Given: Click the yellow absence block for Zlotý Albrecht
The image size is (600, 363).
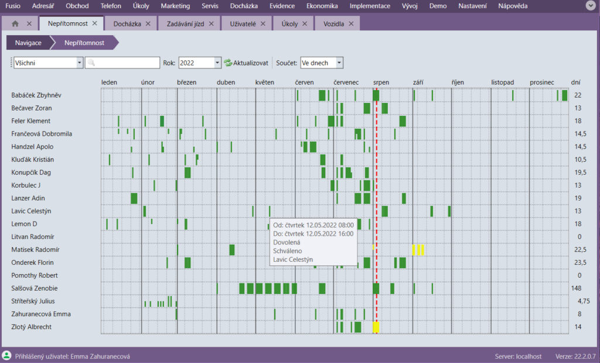Looking at the screenshot, I should pyautogui.click(x=376, y=327).
